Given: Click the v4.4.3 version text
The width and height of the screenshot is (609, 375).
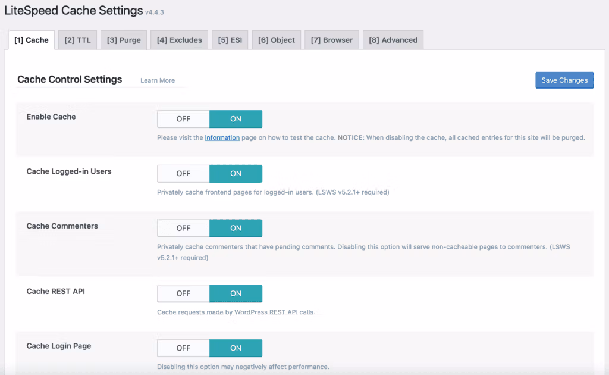Looking at the screenshot, I should coord(155,12).
